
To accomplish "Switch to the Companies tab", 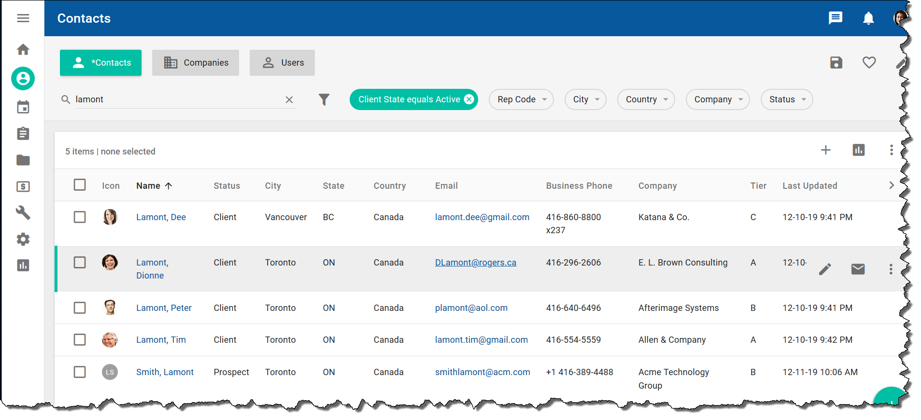I will tap(196, 63).
